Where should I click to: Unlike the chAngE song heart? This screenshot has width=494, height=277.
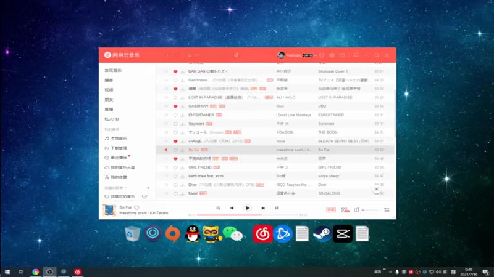click(175, 142)
